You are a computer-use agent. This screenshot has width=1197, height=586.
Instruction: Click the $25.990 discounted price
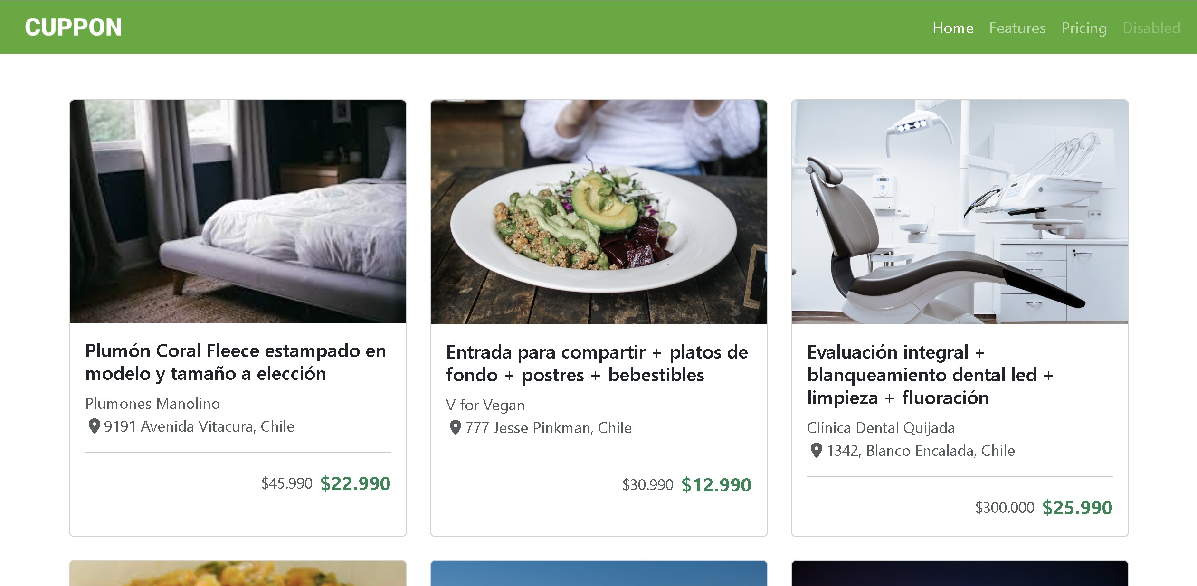(x=1077, y=508)
